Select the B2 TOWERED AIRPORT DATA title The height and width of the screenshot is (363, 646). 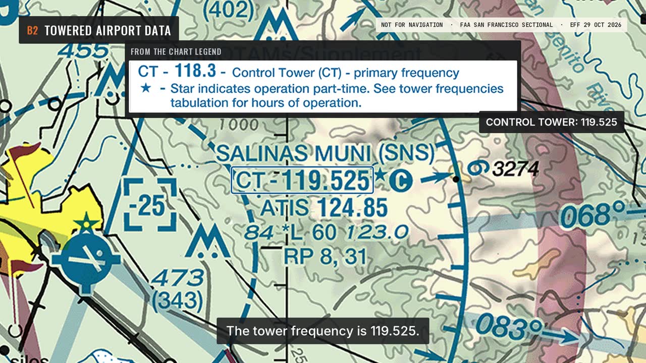(x=99, y=30)
